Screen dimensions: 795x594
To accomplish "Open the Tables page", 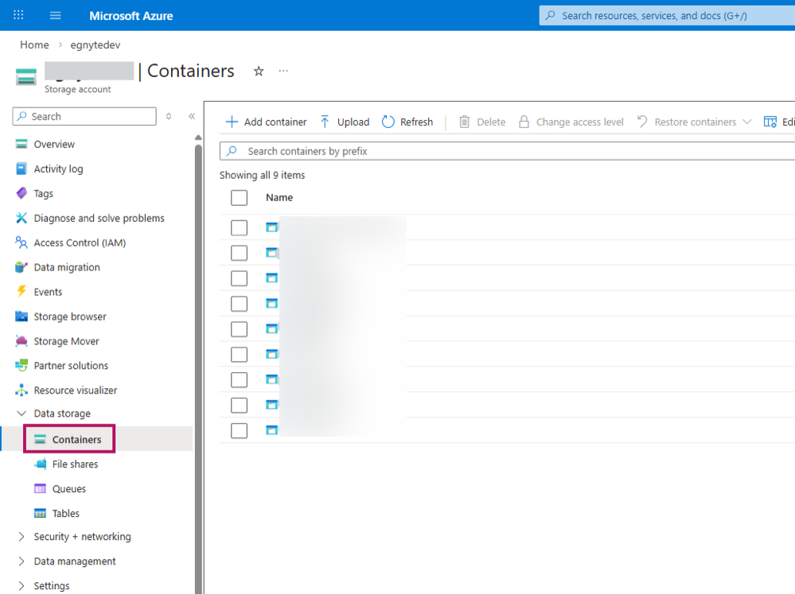I will click(x=62, y=513).
